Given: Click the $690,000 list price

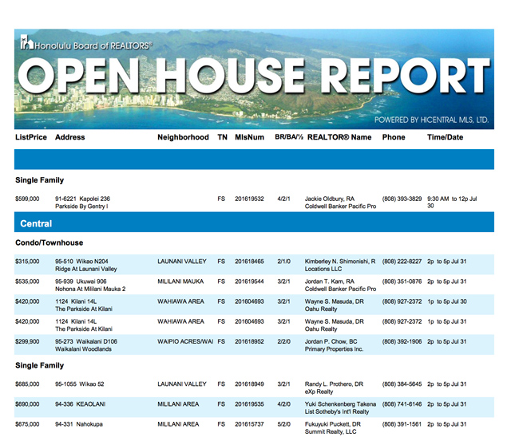Looking at the screenshot, I should (27, 404).
